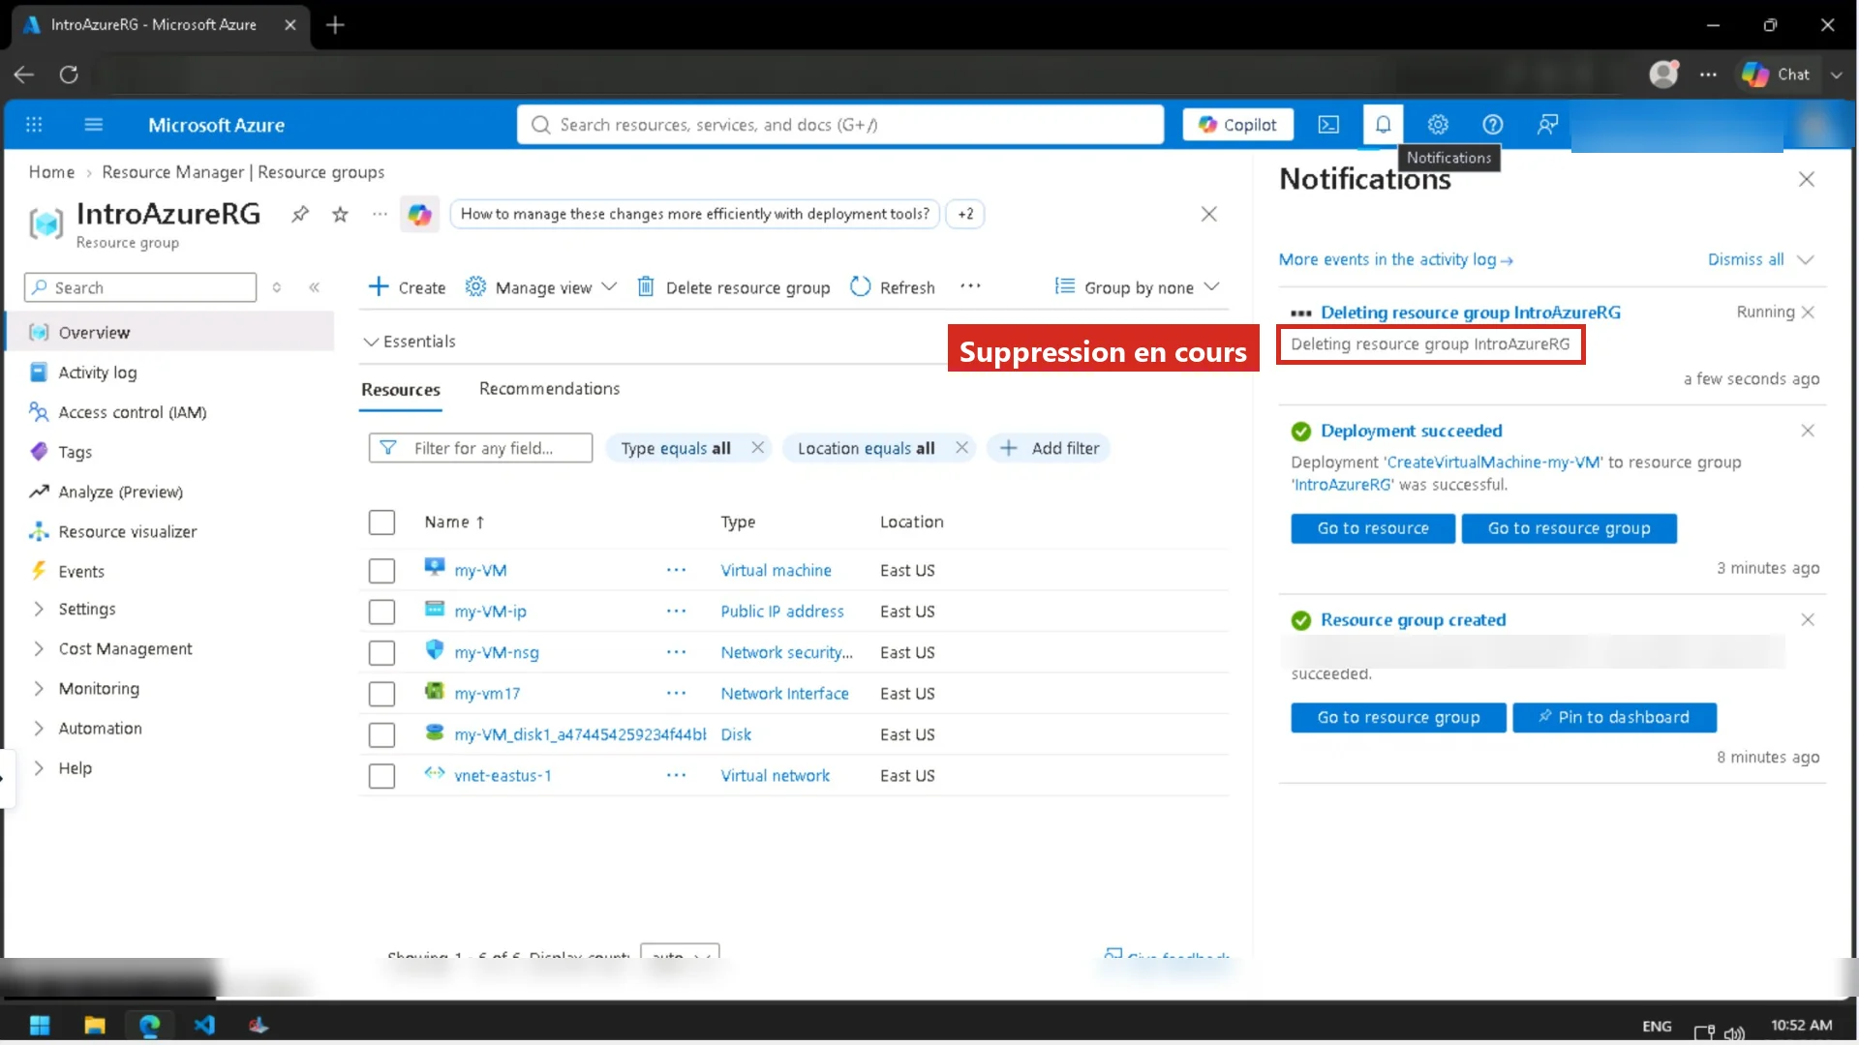Check the my-VM-ip row checkbox
The image size is (1859, 1045).
click(381, 612)
